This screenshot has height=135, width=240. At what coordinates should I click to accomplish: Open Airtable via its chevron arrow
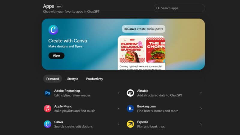coord(201,93)
